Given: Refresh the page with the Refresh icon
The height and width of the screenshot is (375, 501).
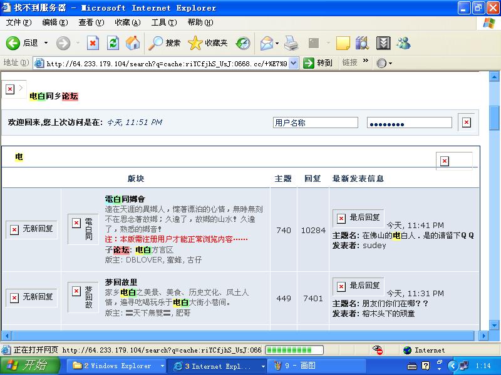Looking at the screenshot, I should pyautogui.click(x=113, y=43).
